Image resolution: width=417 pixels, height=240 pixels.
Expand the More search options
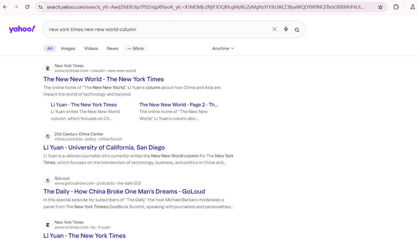135,49
